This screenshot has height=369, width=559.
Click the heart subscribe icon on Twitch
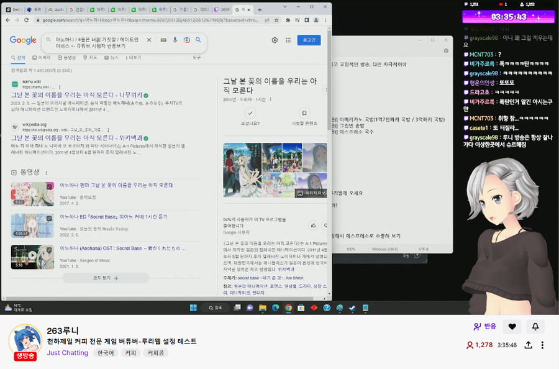tap(512, 327)
